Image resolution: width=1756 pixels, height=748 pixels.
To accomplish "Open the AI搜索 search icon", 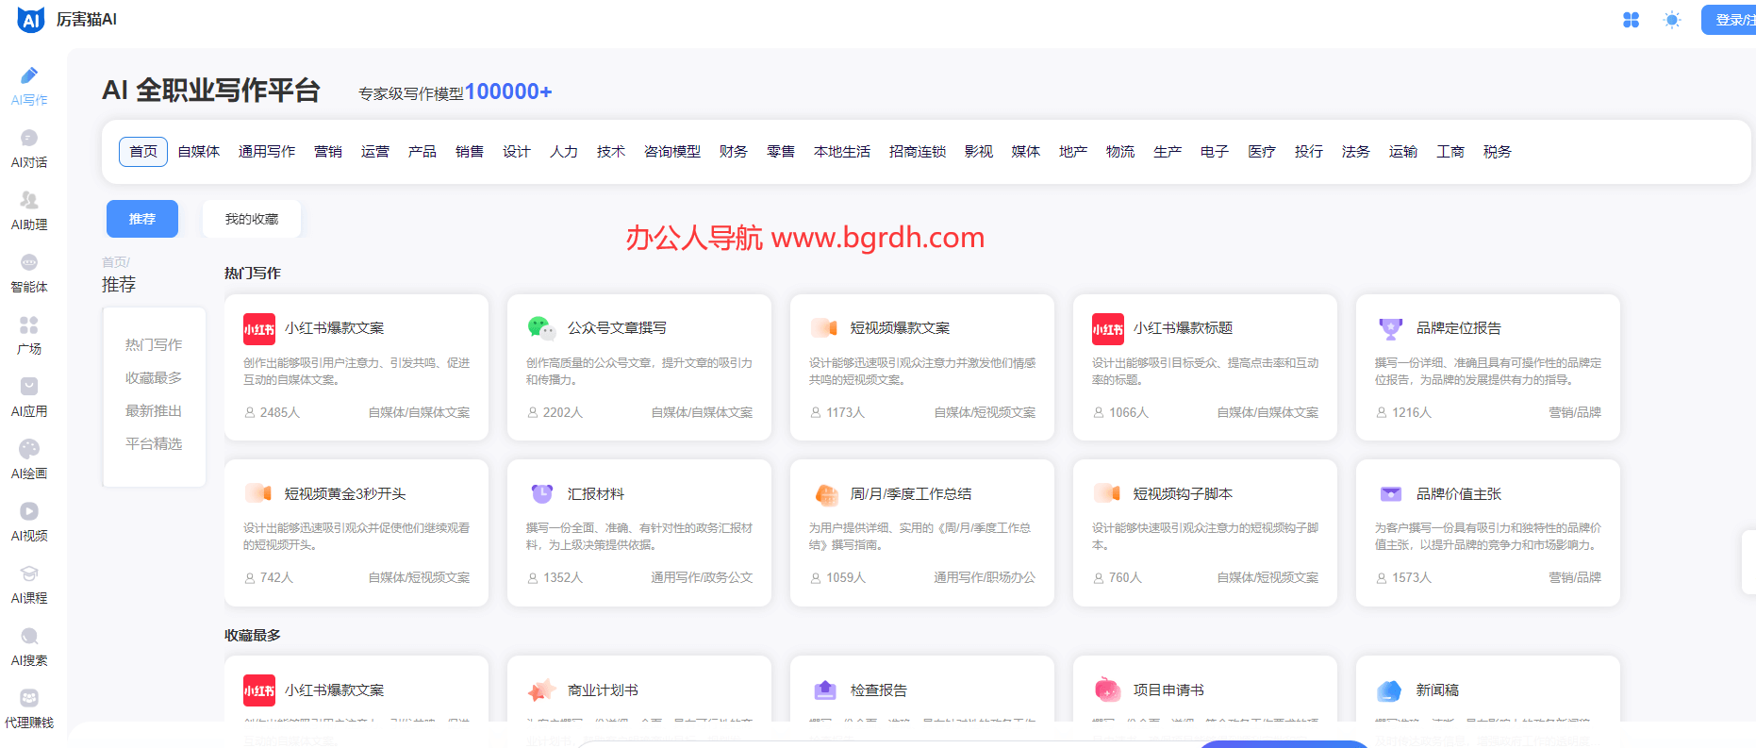I will tap(29, 637).
